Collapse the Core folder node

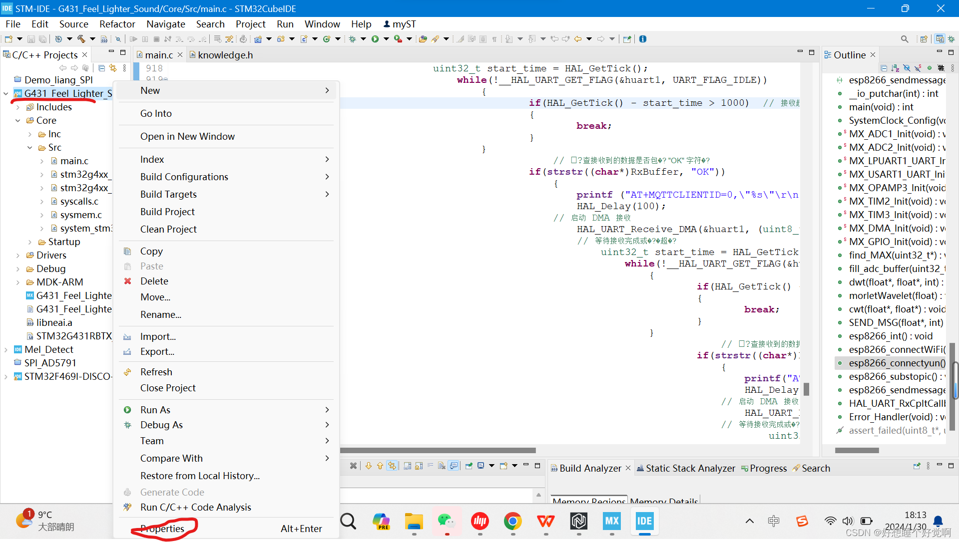(x=18, y=121)
